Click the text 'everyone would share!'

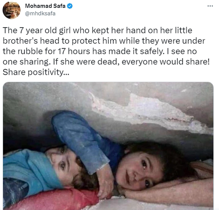(166, 62)
